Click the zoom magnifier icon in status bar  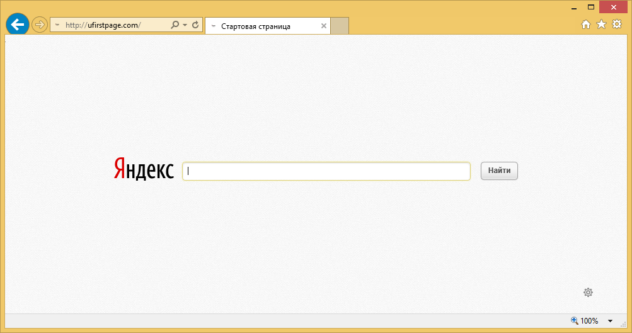574,320
